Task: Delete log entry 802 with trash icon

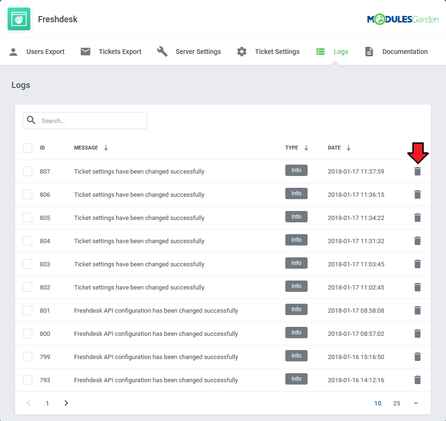Action: tap(417, 287)
